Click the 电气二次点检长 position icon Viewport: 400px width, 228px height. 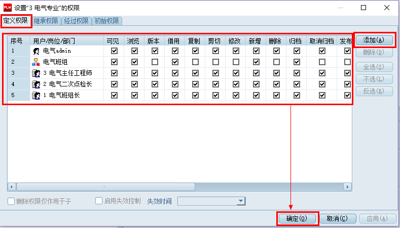coord(37,84)
